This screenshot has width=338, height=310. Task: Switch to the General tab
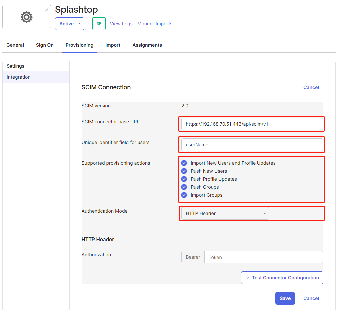[15, 45]
